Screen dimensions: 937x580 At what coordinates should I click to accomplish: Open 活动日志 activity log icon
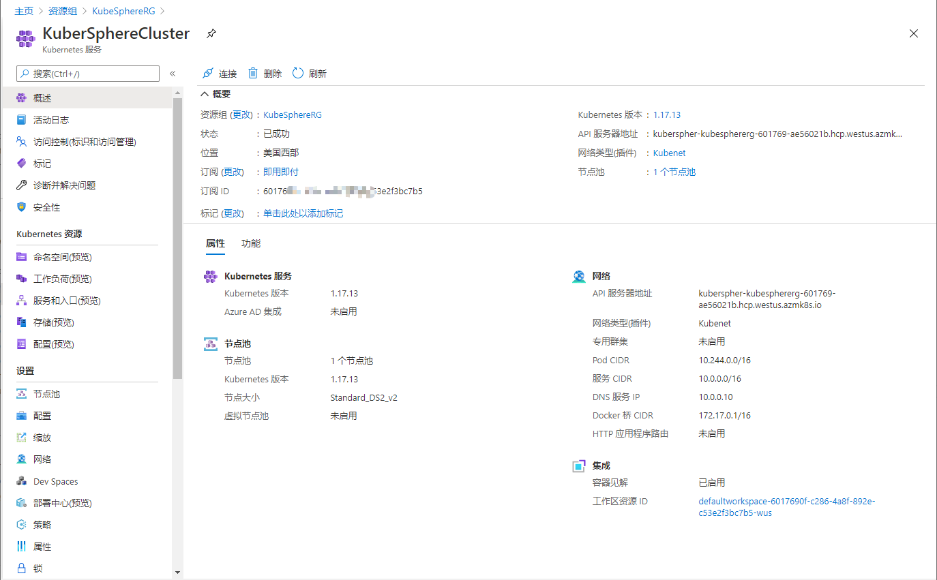coord(22,120)
